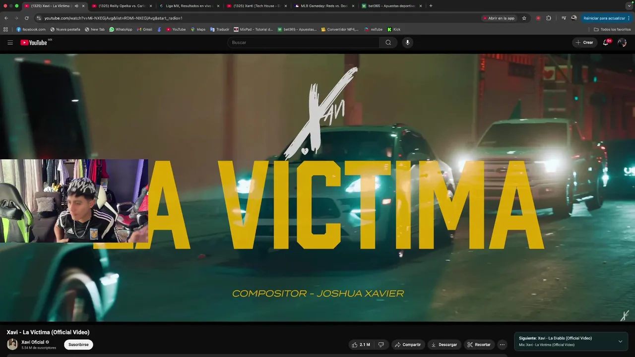Mute the audio on the Xavi tab
The image size is (635, 357).
(x=76, y=6)
